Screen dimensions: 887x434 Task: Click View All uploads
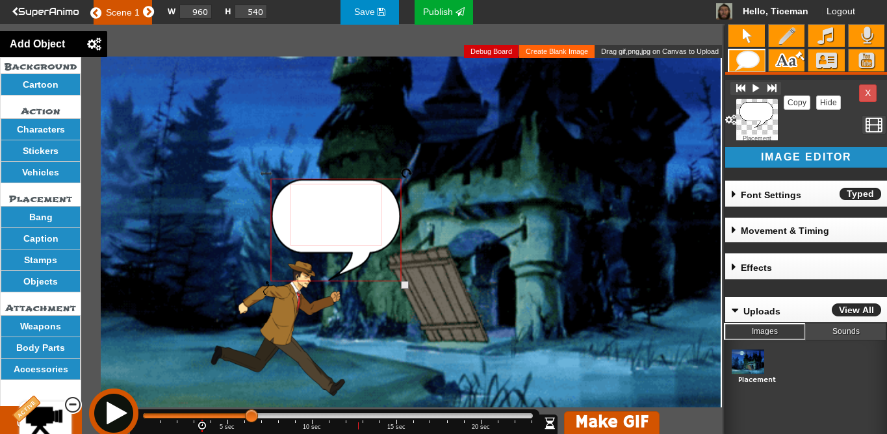[856, 310]
